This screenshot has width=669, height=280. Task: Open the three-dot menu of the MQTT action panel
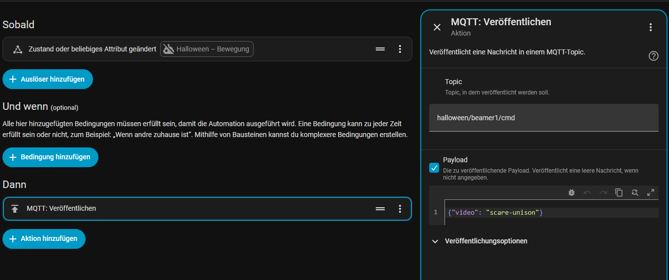click(651, 27)
